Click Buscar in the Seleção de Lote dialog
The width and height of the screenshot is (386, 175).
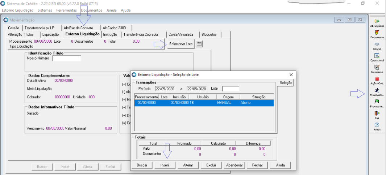142,165
